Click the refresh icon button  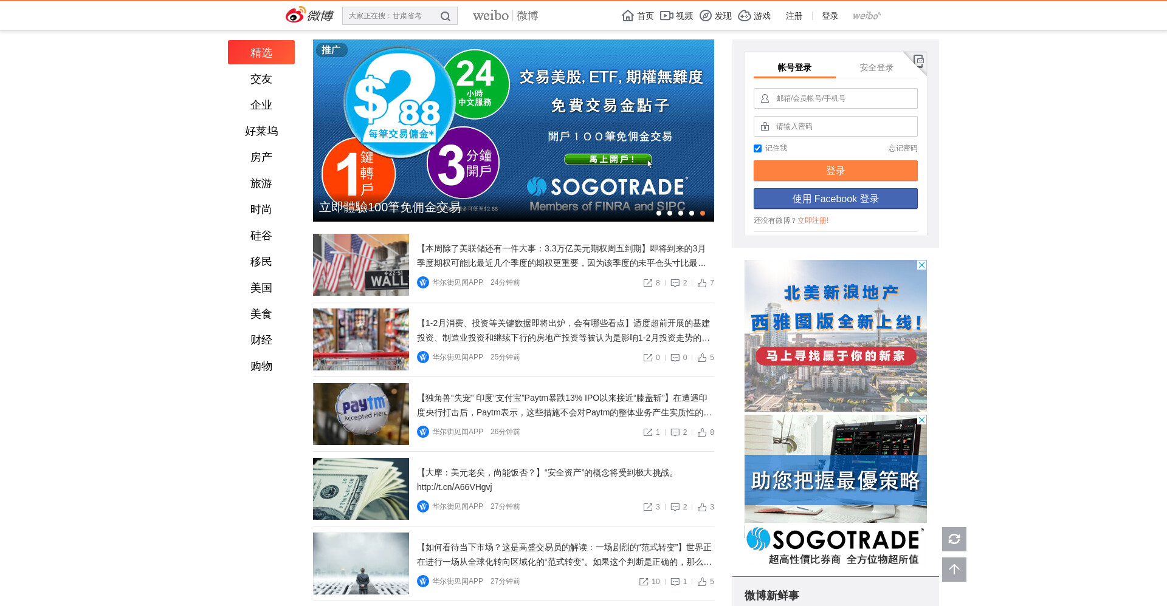pyautogui.click(x=954, y=539)
